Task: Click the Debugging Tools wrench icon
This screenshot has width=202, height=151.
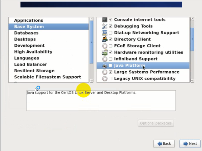Action: [105, 26]
